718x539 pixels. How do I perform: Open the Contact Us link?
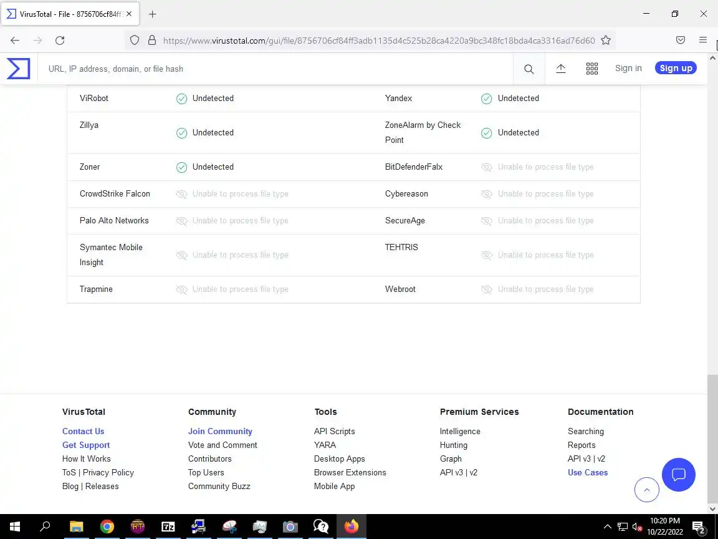pyautogui.click(x=84, y=431)
